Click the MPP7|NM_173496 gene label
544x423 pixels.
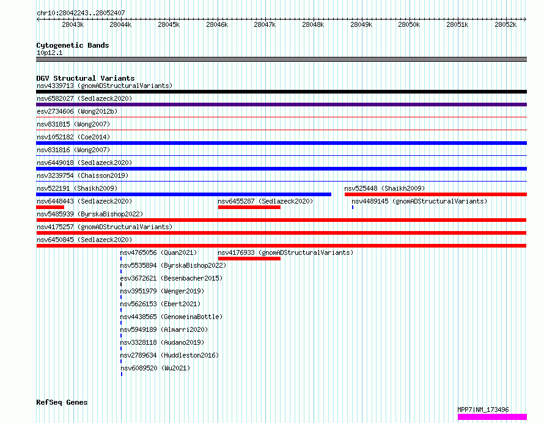click(483, 410)
